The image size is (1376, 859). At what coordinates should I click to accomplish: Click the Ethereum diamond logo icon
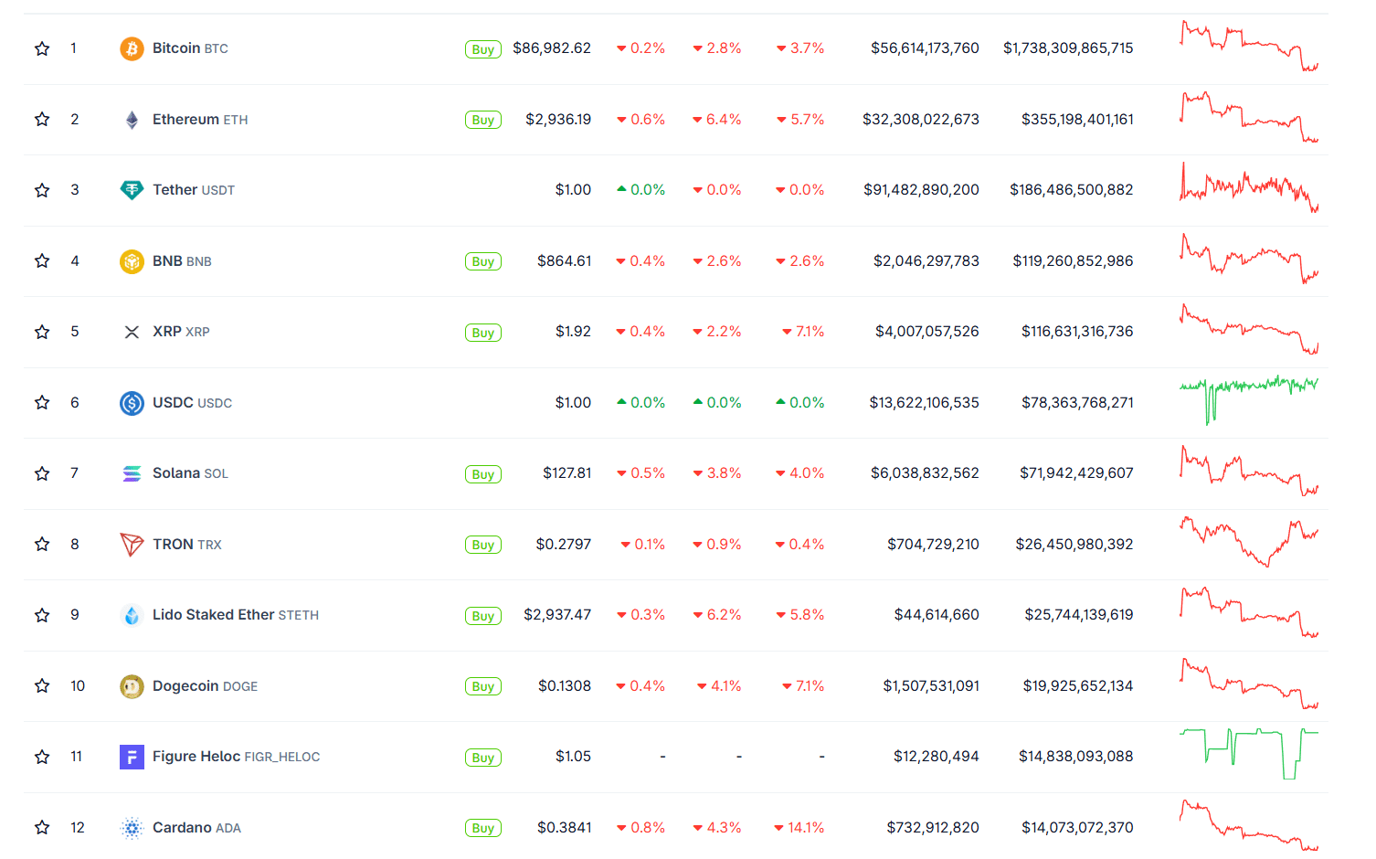click(132, 120)
